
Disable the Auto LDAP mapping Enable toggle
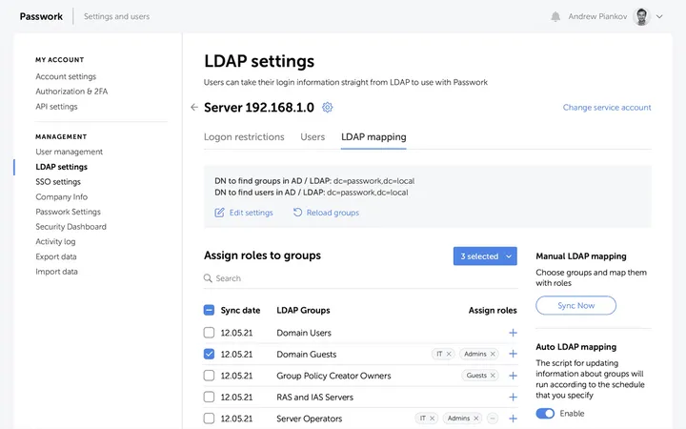[x=545, y=413]
